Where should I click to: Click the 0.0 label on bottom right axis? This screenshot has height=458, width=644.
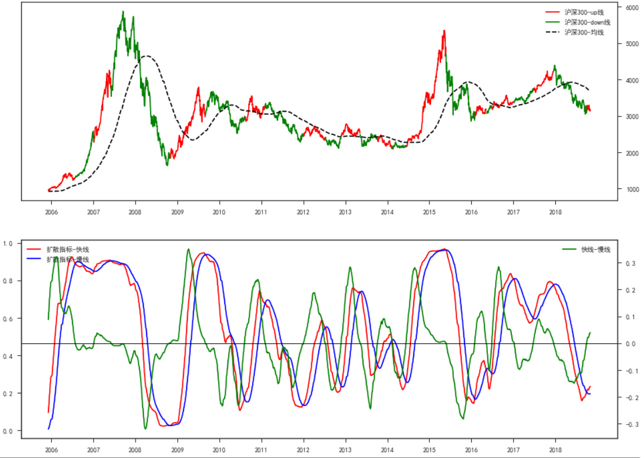click(630, 344)
